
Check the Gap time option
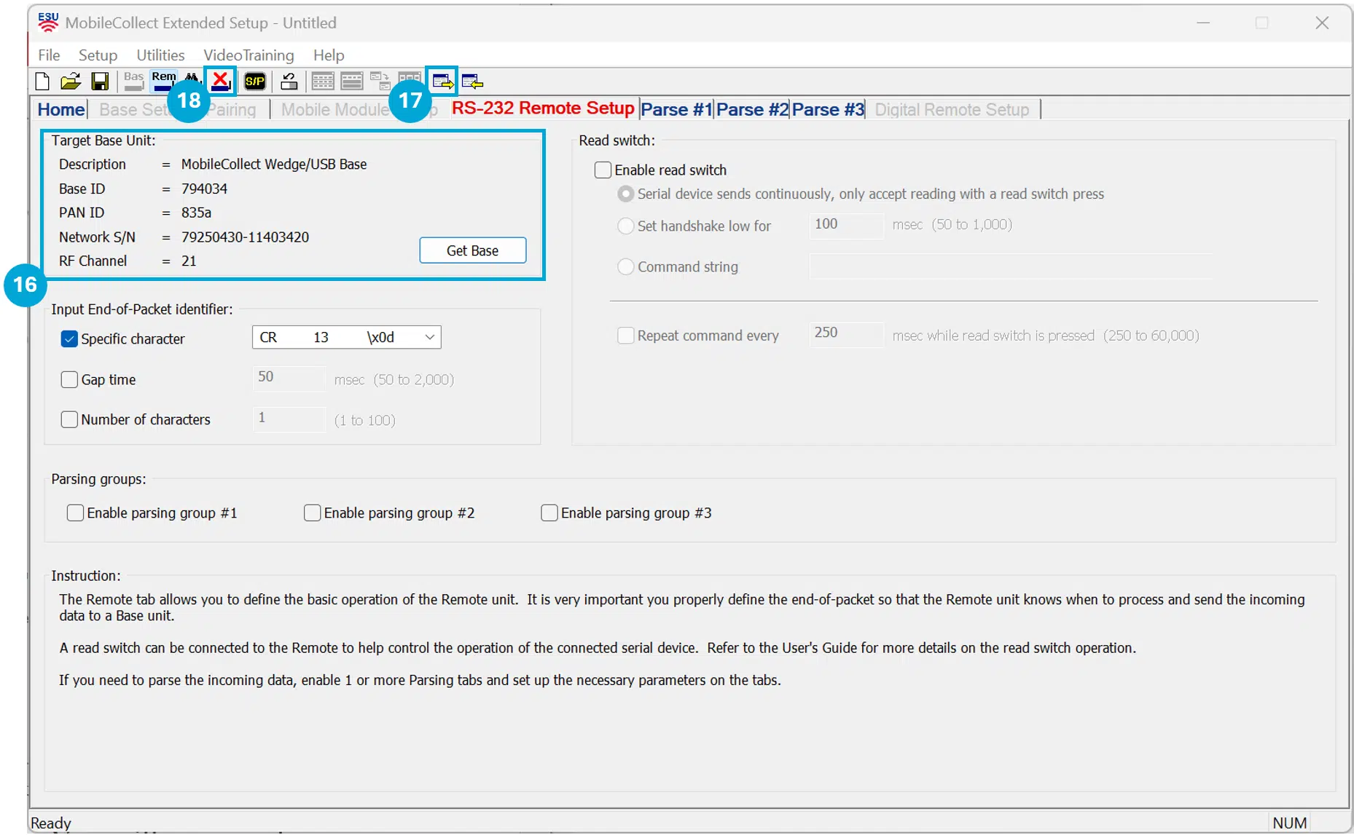coord(69,380)
